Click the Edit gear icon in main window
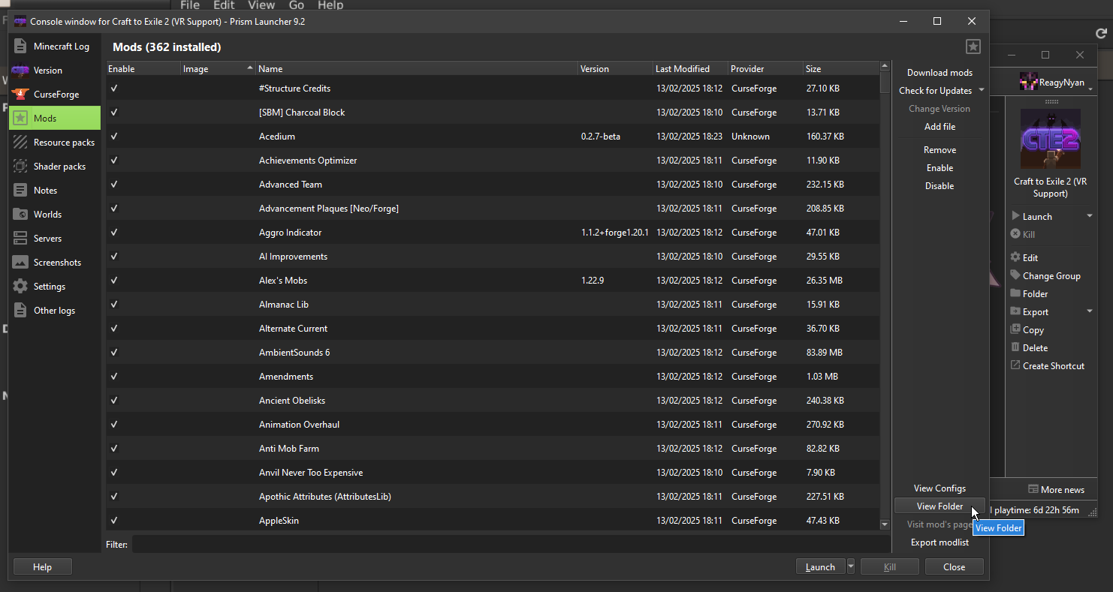The width and height of the screenshot is (1113, 592). click(1015, 257)
